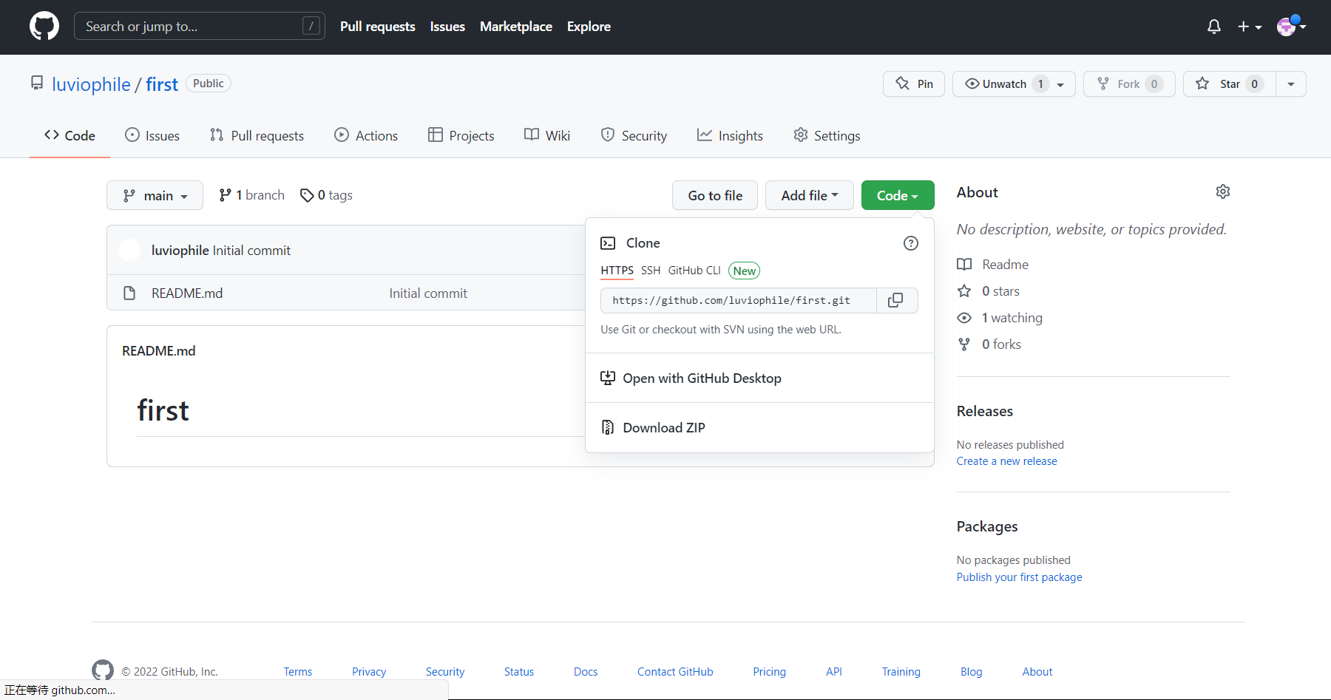The width and height of the screenshot is (1331, 700).
Task: Open the plus create-new menu
Action: click(x=1249, y=27)
